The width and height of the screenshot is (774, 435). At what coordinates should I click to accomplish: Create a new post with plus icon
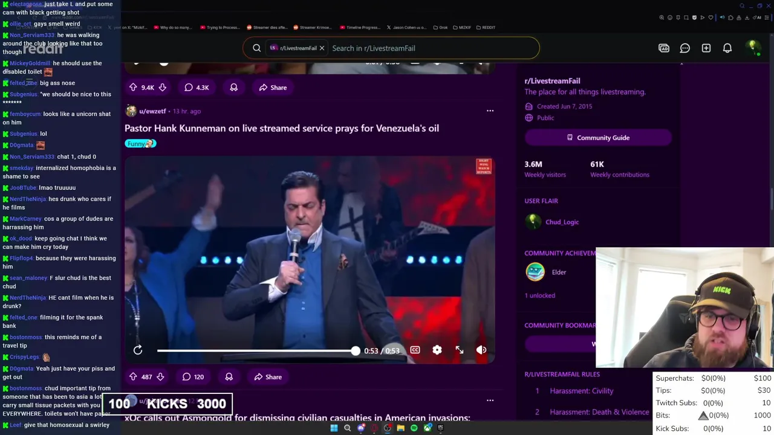tap(706, 48)
